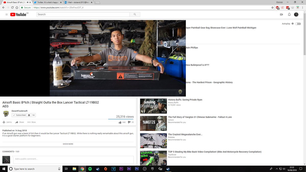The width and height of the screenshot is (306, 172).
Task: Click the YouTube search input field
Action: click(x=83, y=15)
